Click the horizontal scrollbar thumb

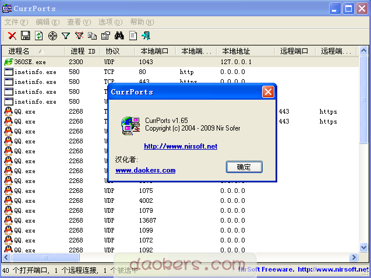tap(45, 257)
